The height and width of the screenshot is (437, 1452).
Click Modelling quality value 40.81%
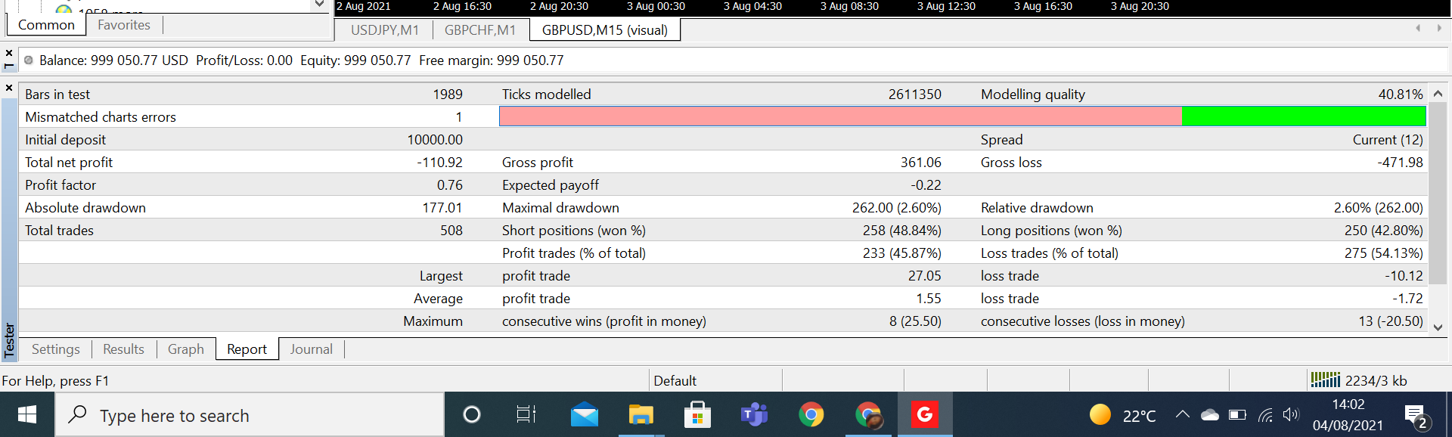(x=1400, y=95)
